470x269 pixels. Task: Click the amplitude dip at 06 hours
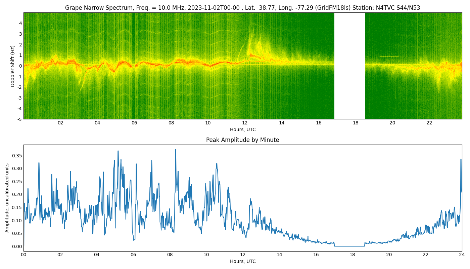pos(134,240)
